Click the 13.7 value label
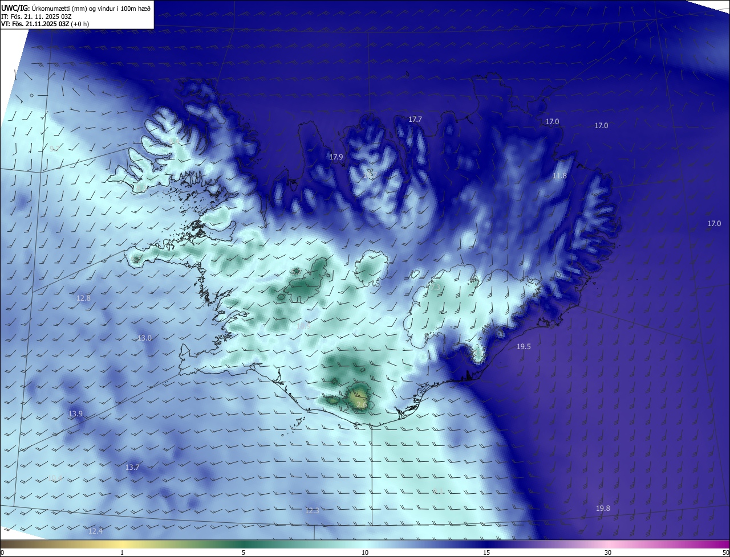Image resolution: width=730 pixels, height=557 pixels. click(132, 467)
